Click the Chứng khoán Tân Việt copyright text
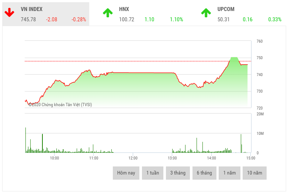Image resolution: width=288 pixels, height=194 pixels. click(x=60, y=105)
